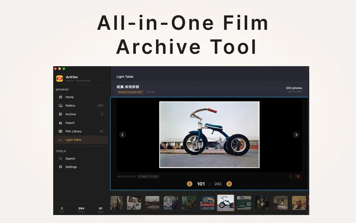Select the Light Table sidebar item
The width and height of the screenshot is (356, 223).
tap(81, 140)
